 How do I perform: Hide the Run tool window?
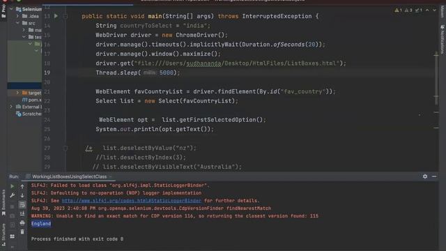[x=434, y=176]
